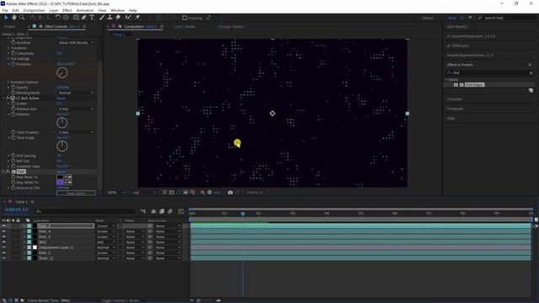Open the Blending Mode dropdown Normal

coord(76,93)
